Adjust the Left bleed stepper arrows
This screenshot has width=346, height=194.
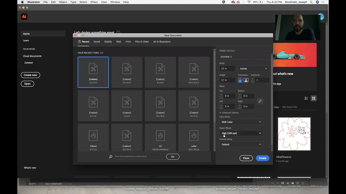[x=221, y=106]
